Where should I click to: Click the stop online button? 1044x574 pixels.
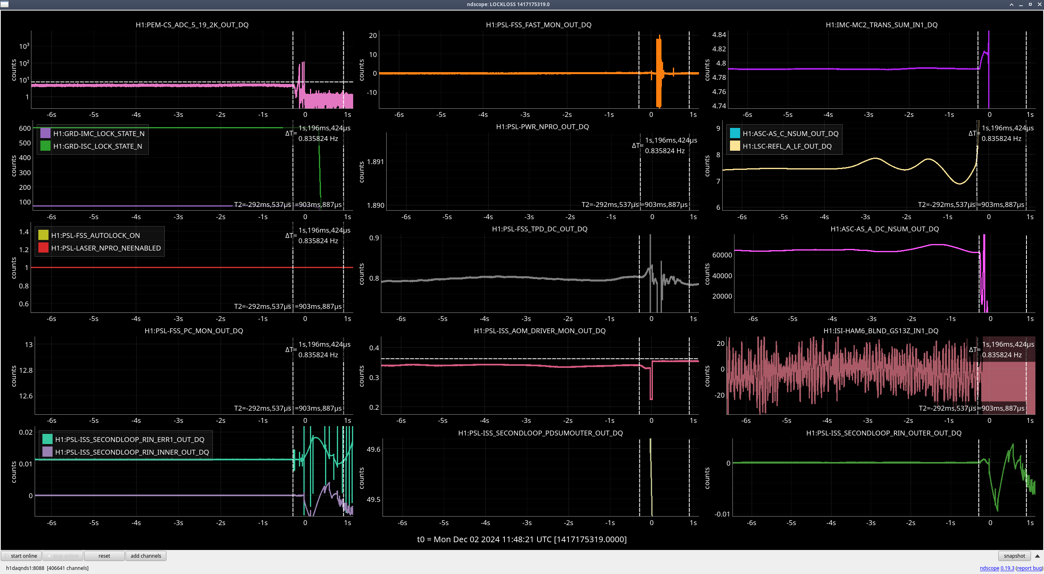(63, 556)
